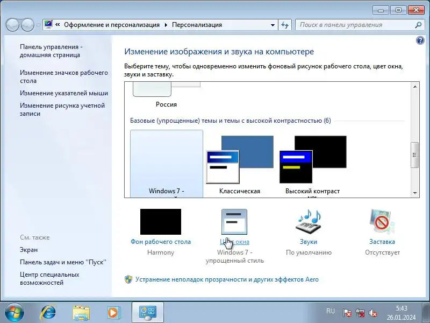The height and width of the screenshot is (323, 430).
Task: Open Устранение неполадок прозрачности Aero link
Action: pos(227,279)
